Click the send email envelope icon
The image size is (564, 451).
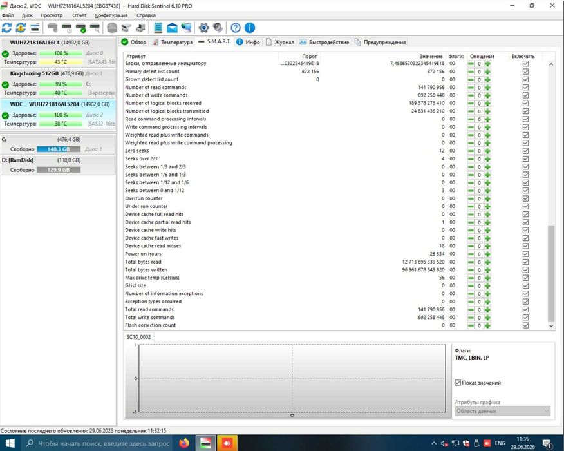click(172, 28)
